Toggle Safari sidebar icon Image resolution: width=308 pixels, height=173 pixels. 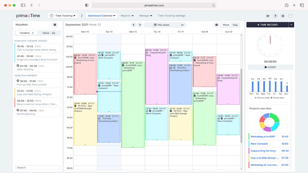[23, 5]
